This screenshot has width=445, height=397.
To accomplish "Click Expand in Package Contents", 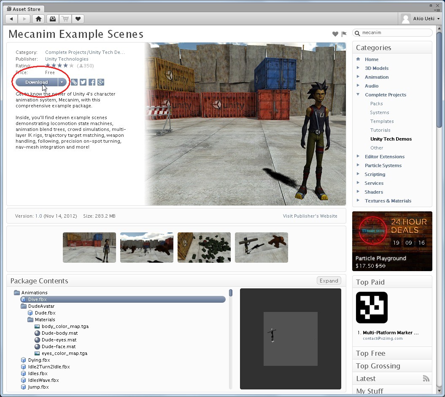I will pyautogui.click(x=329, y=281).
